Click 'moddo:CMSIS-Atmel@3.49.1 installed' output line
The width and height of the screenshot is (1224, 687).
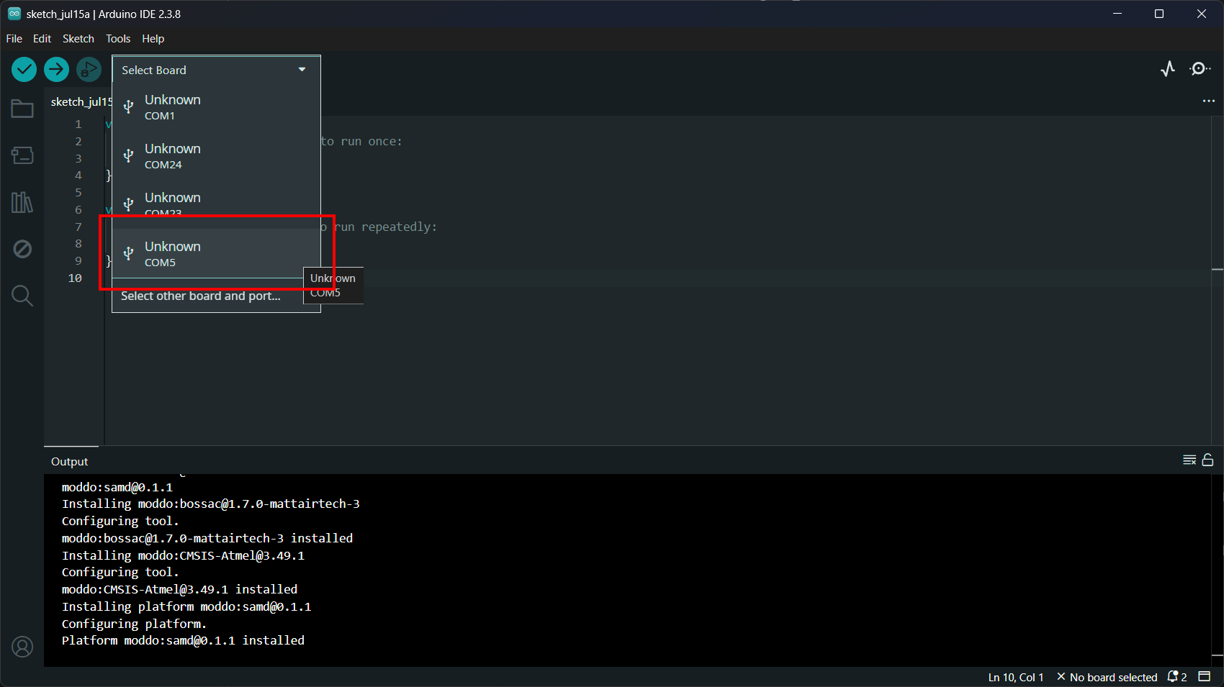[179, 589]
